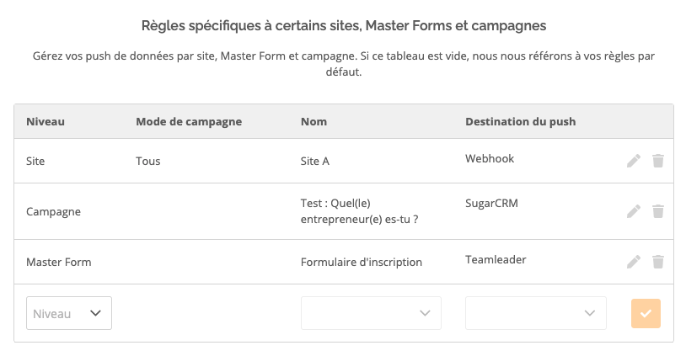Delete the Site A webhook rule
686x356 pixels.
658,161
